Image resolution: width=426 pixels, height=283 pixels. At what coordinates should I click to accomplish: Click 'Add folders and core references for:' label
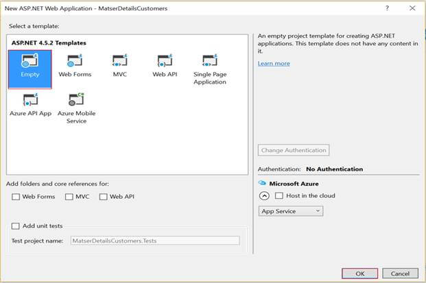58,184
